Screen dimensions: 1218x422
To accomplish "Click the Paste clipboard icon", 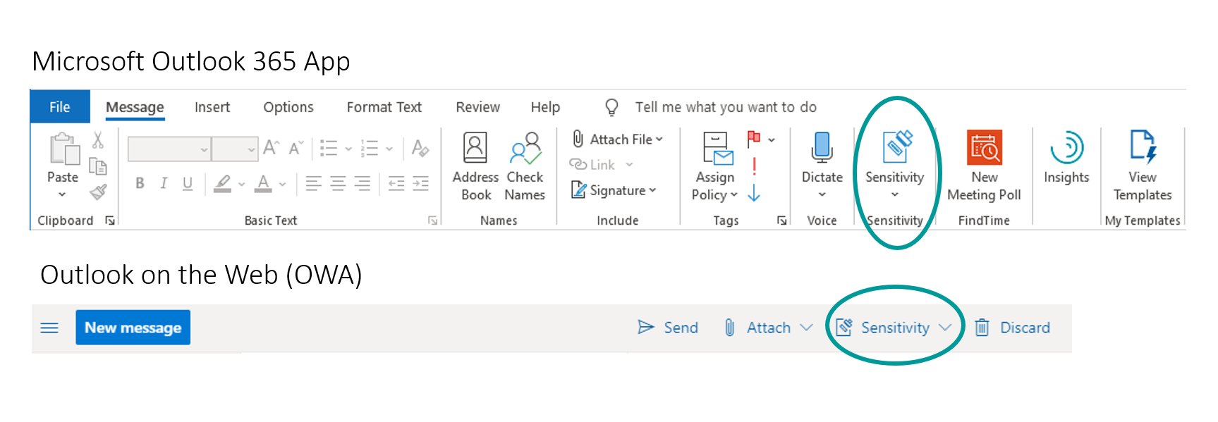I will pyautogui.click(x=63, y=149).
